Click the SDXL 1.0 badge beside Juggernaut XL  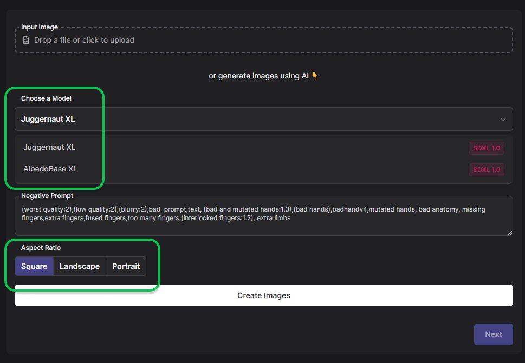pos(486,148)
